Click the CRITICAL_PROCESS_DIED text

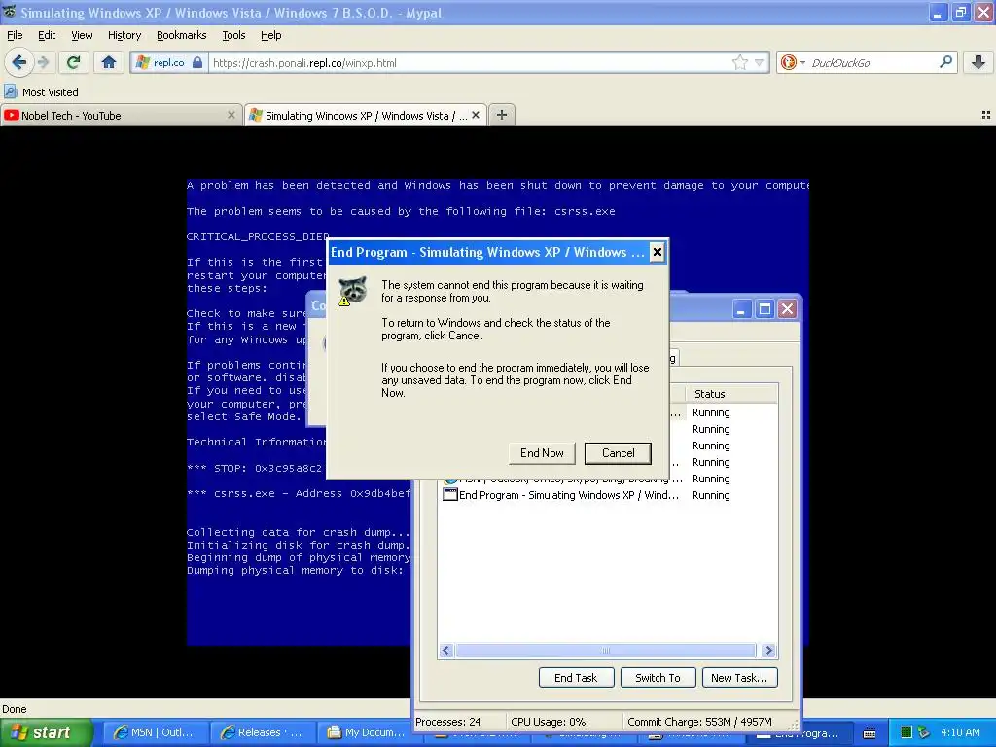pyautogui.click(x=258, y=237)
